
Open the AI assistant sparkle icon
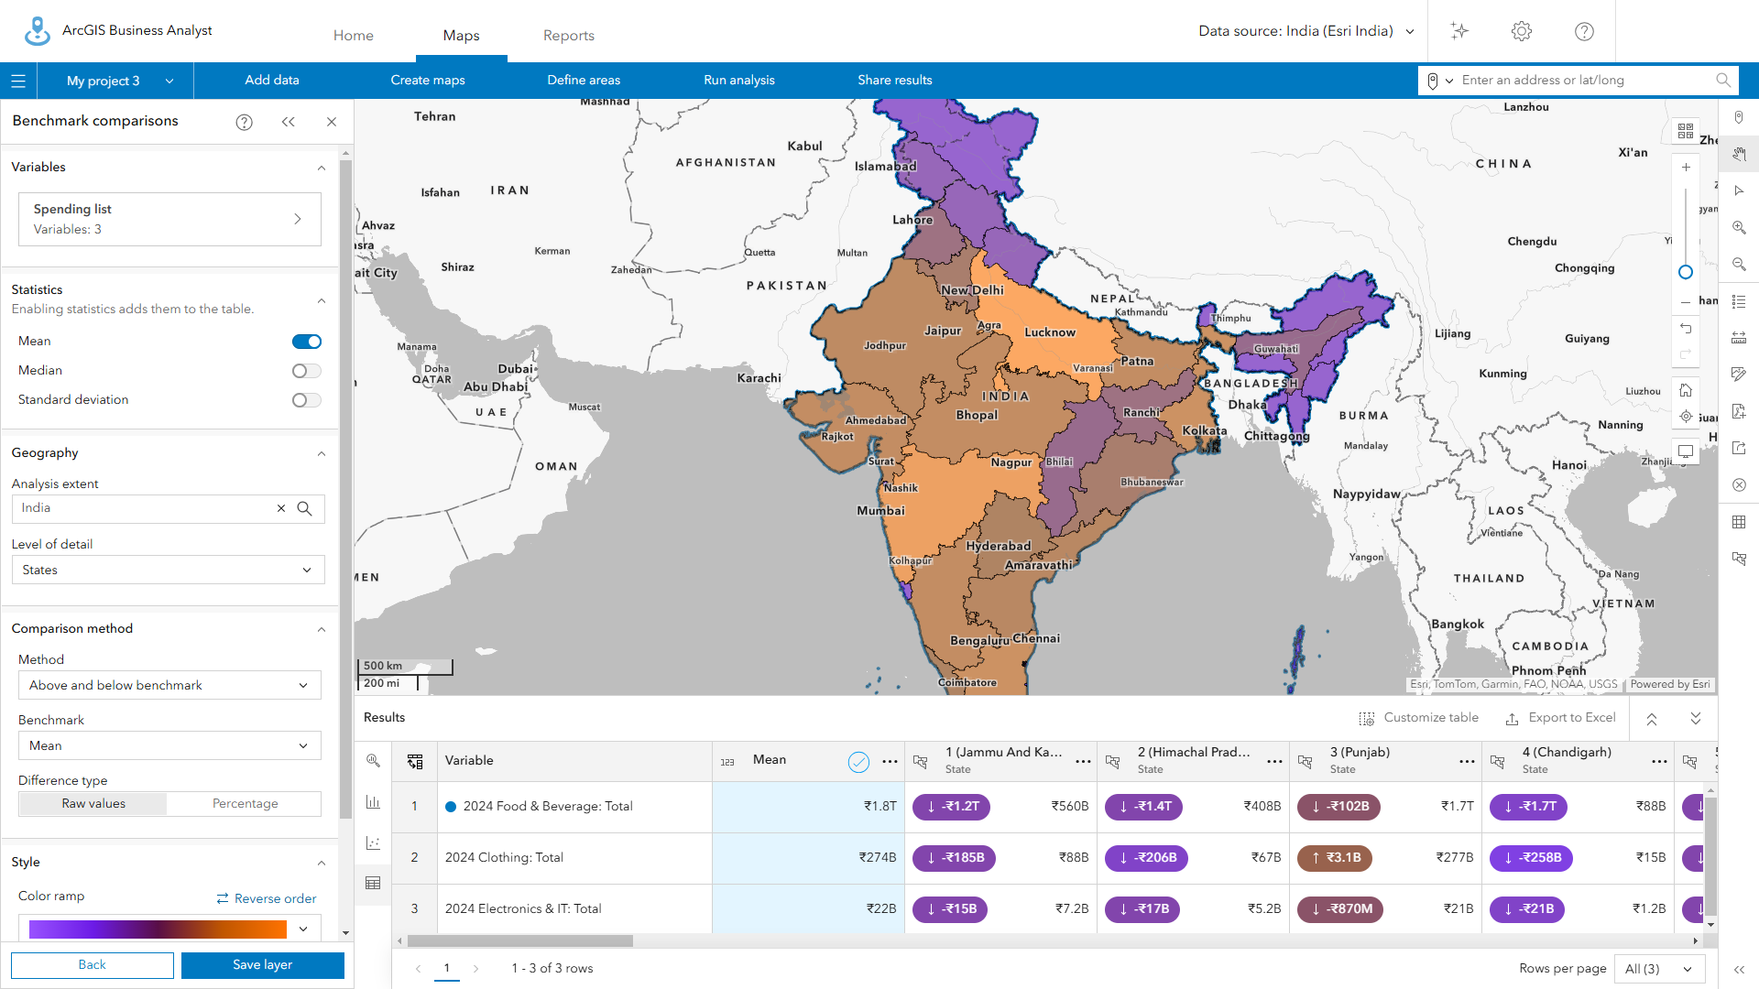coord(1459,31)
